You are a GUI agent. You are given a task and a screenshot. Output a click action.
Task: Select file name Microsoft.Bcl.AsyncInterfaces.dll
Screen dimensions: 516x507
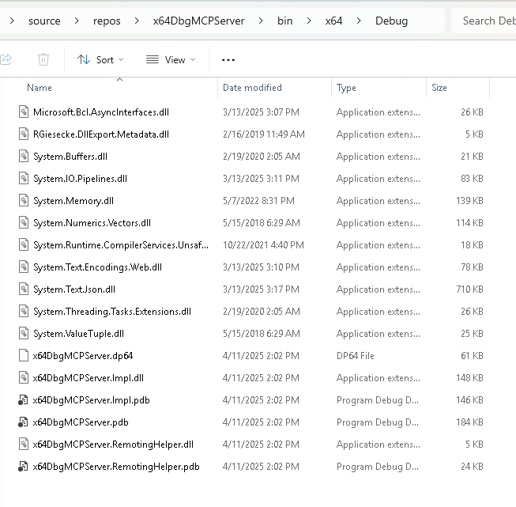(x=101, y=112)
